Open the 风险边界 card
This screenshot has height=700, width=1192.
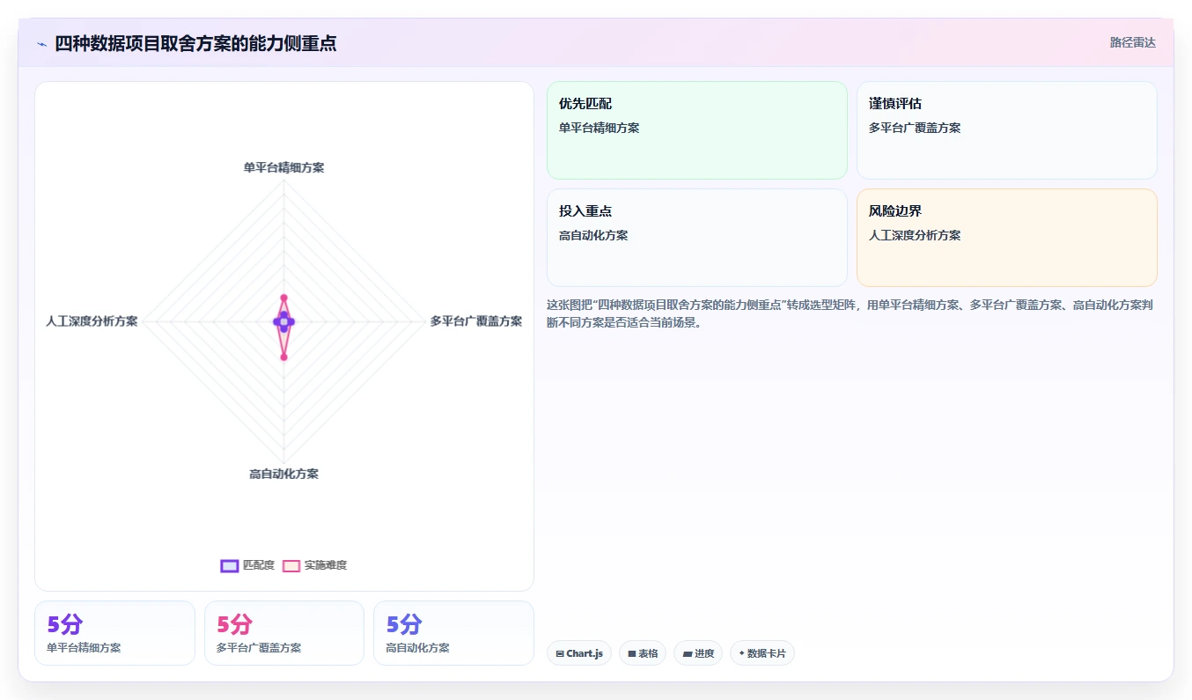click(1007, 238)
